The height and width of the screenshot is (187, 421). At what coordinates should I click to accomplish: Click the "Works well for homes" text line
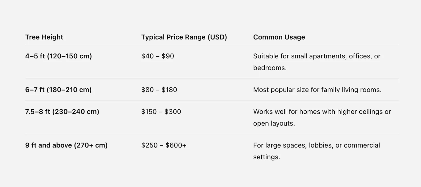[322, 112]
